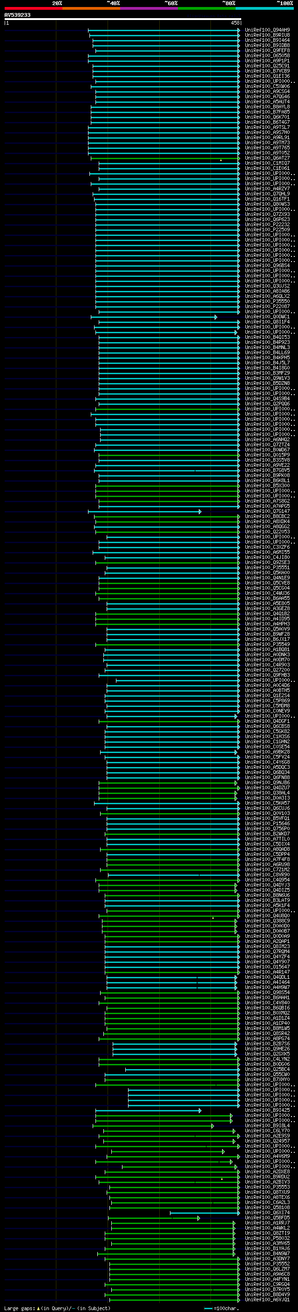
Task: Open hit UniRef100_Q94AH9
Action: pos(267,30)
